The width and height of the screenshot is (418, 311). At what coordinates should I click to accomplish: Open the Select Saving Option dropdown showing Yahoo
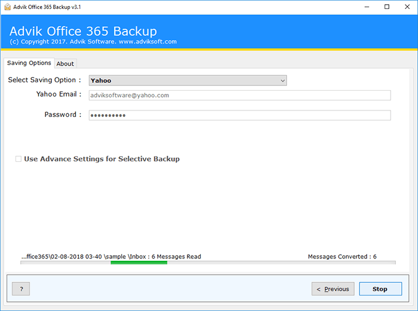[x=188, y=81]
